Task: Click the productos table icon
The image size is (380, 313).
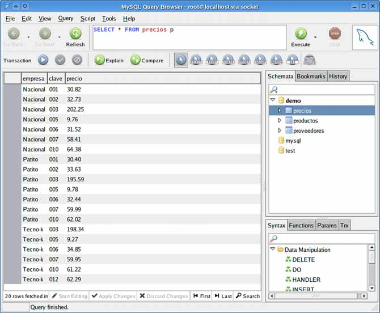Action: pos(289,120)
